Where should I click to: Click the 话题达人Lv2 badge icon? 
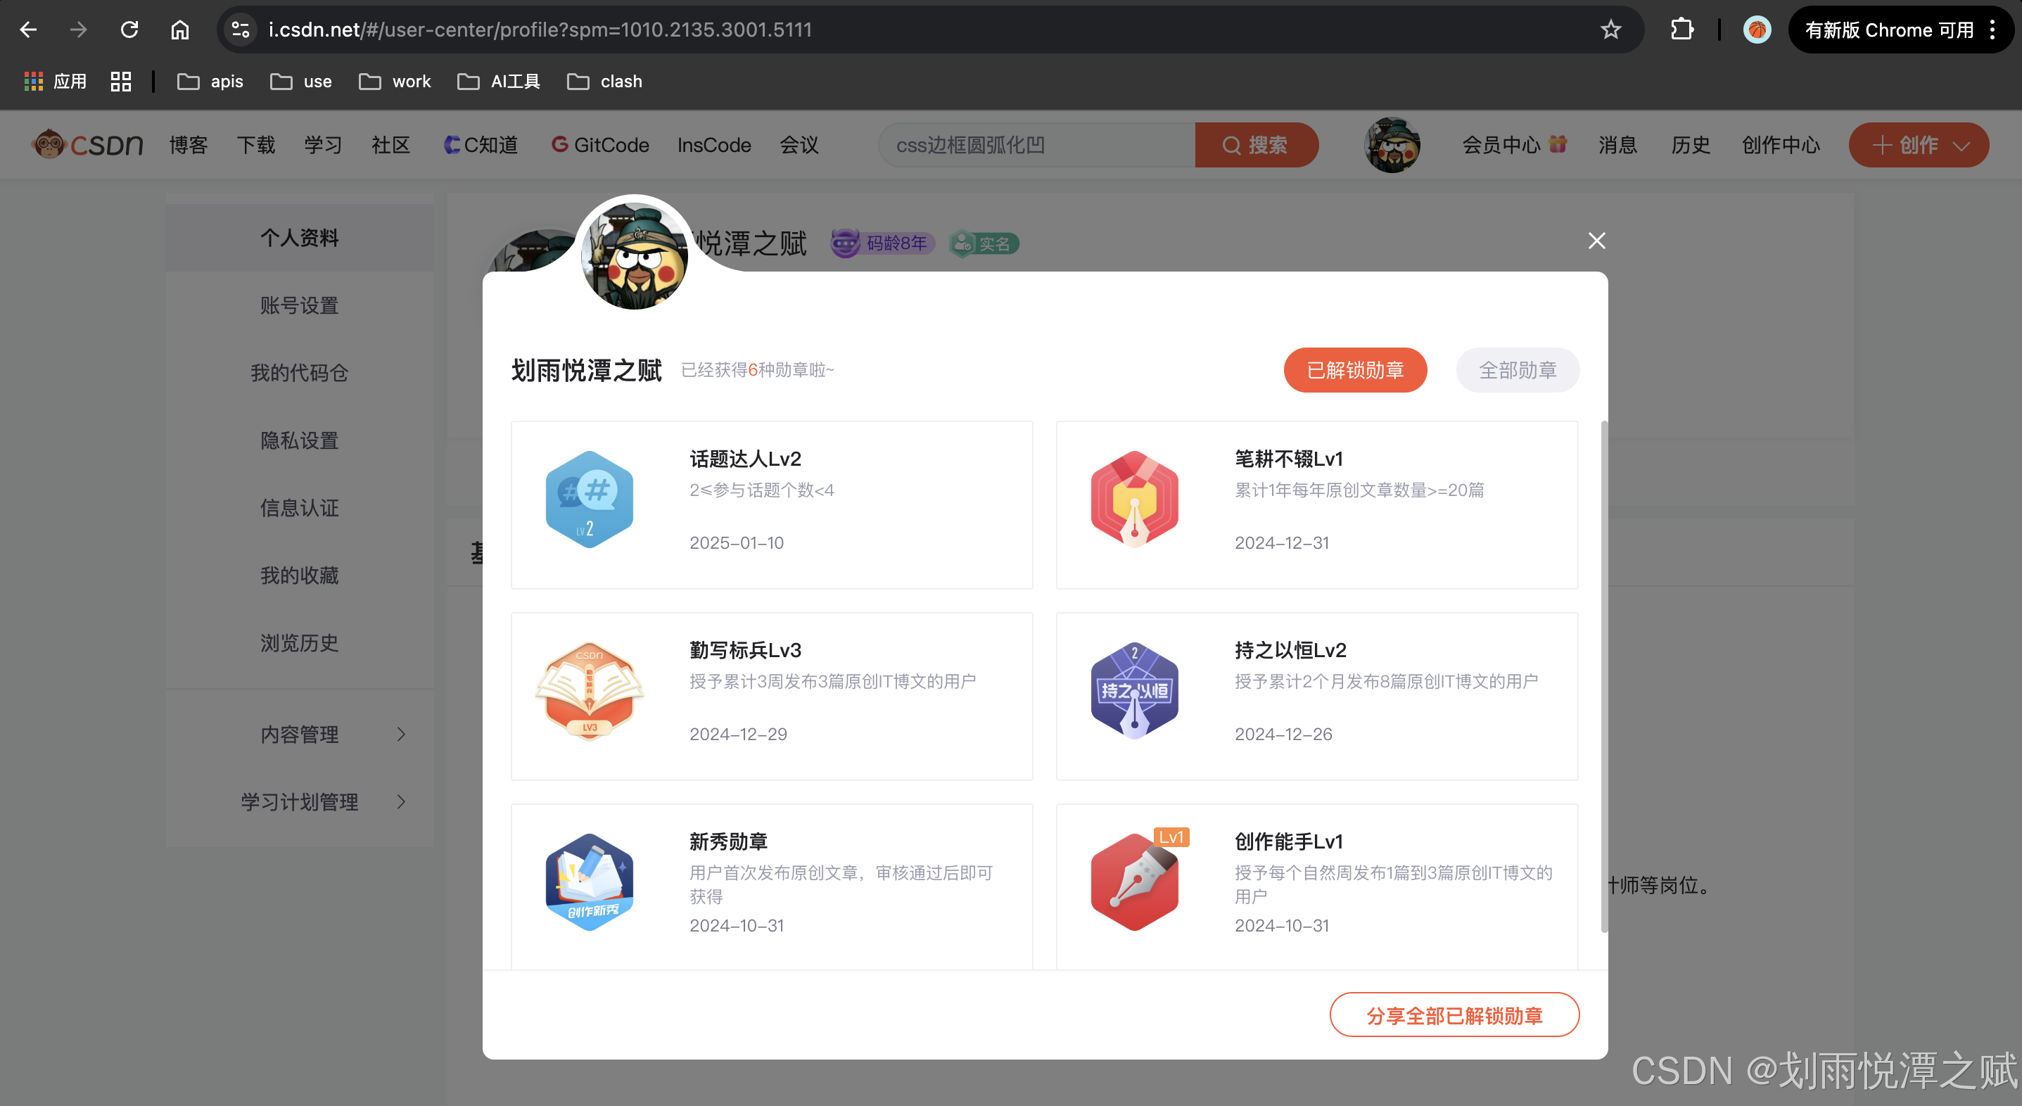point(589,500)
